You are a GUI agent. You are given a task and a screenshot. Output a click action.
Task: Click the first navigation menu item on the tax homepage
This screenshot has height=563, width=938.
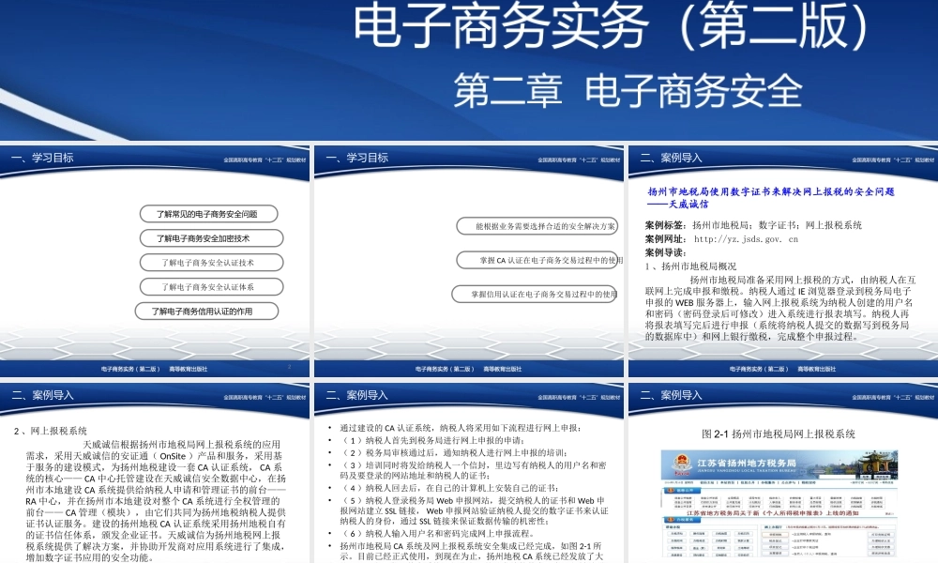pos(705,481)
